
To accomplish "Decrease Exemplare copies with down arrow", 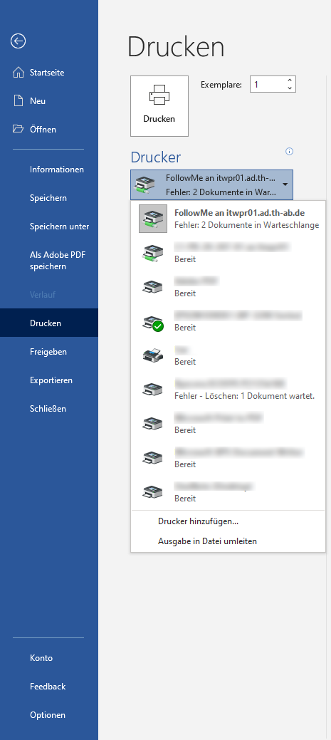I will coord(290,88).
